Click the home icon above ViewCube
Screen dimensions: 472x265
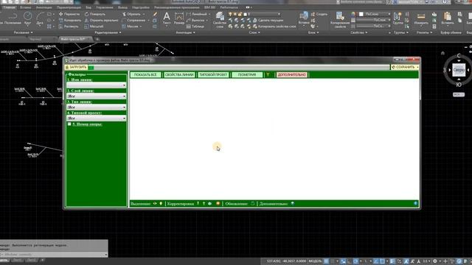pyautogui.click(x=442, y=53)
